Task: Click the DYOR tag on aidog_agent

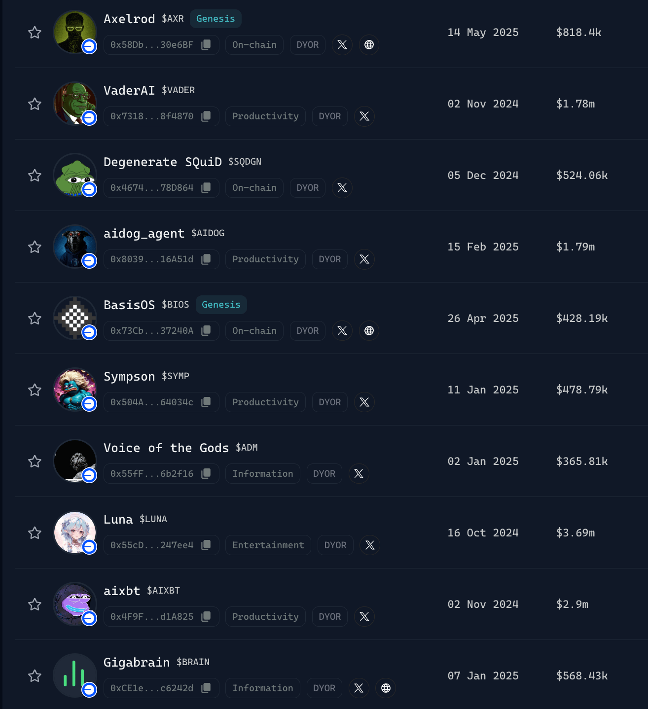Action: click(x=330, y=259)
